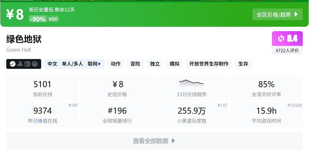312x156 pixels.
Task: Click the #187 rank label
Action: click(x=73, y=105)
